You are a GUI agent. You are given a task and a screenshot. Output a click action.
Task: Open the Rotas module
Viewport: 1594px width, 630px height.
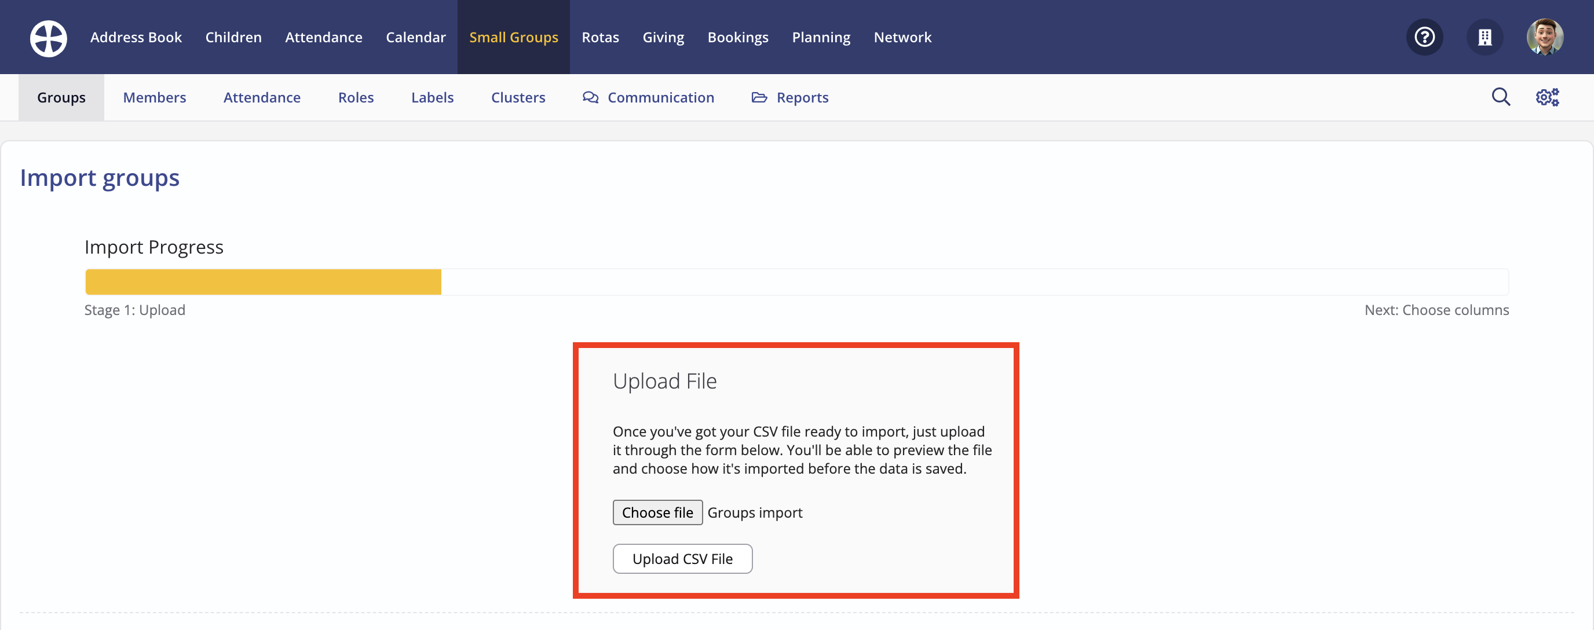600,37
